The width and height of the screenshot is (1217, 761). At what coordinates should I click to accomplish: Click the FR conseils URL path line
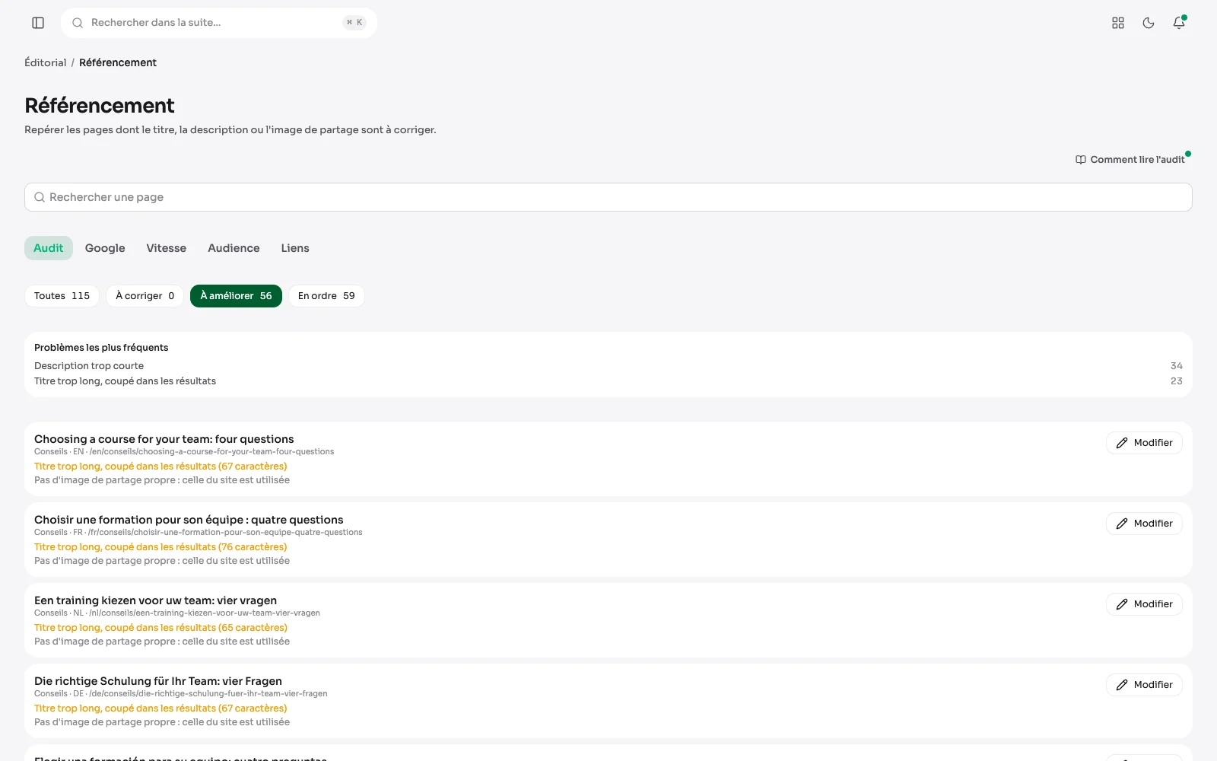(x=199, y=533)
